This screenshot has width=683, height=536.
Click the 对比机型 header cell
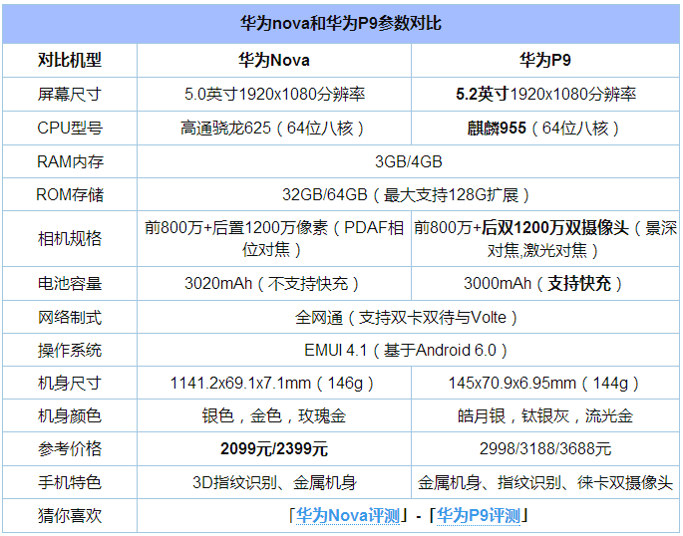click(x=70, y=61)
